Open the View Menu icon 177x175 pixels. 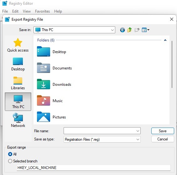coord(145,30)
